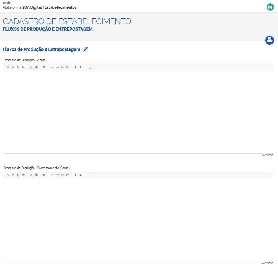Open text alignment option in Processamento (Carne) editor
This screenshot has width=278, height=264.
pos(90,175)
